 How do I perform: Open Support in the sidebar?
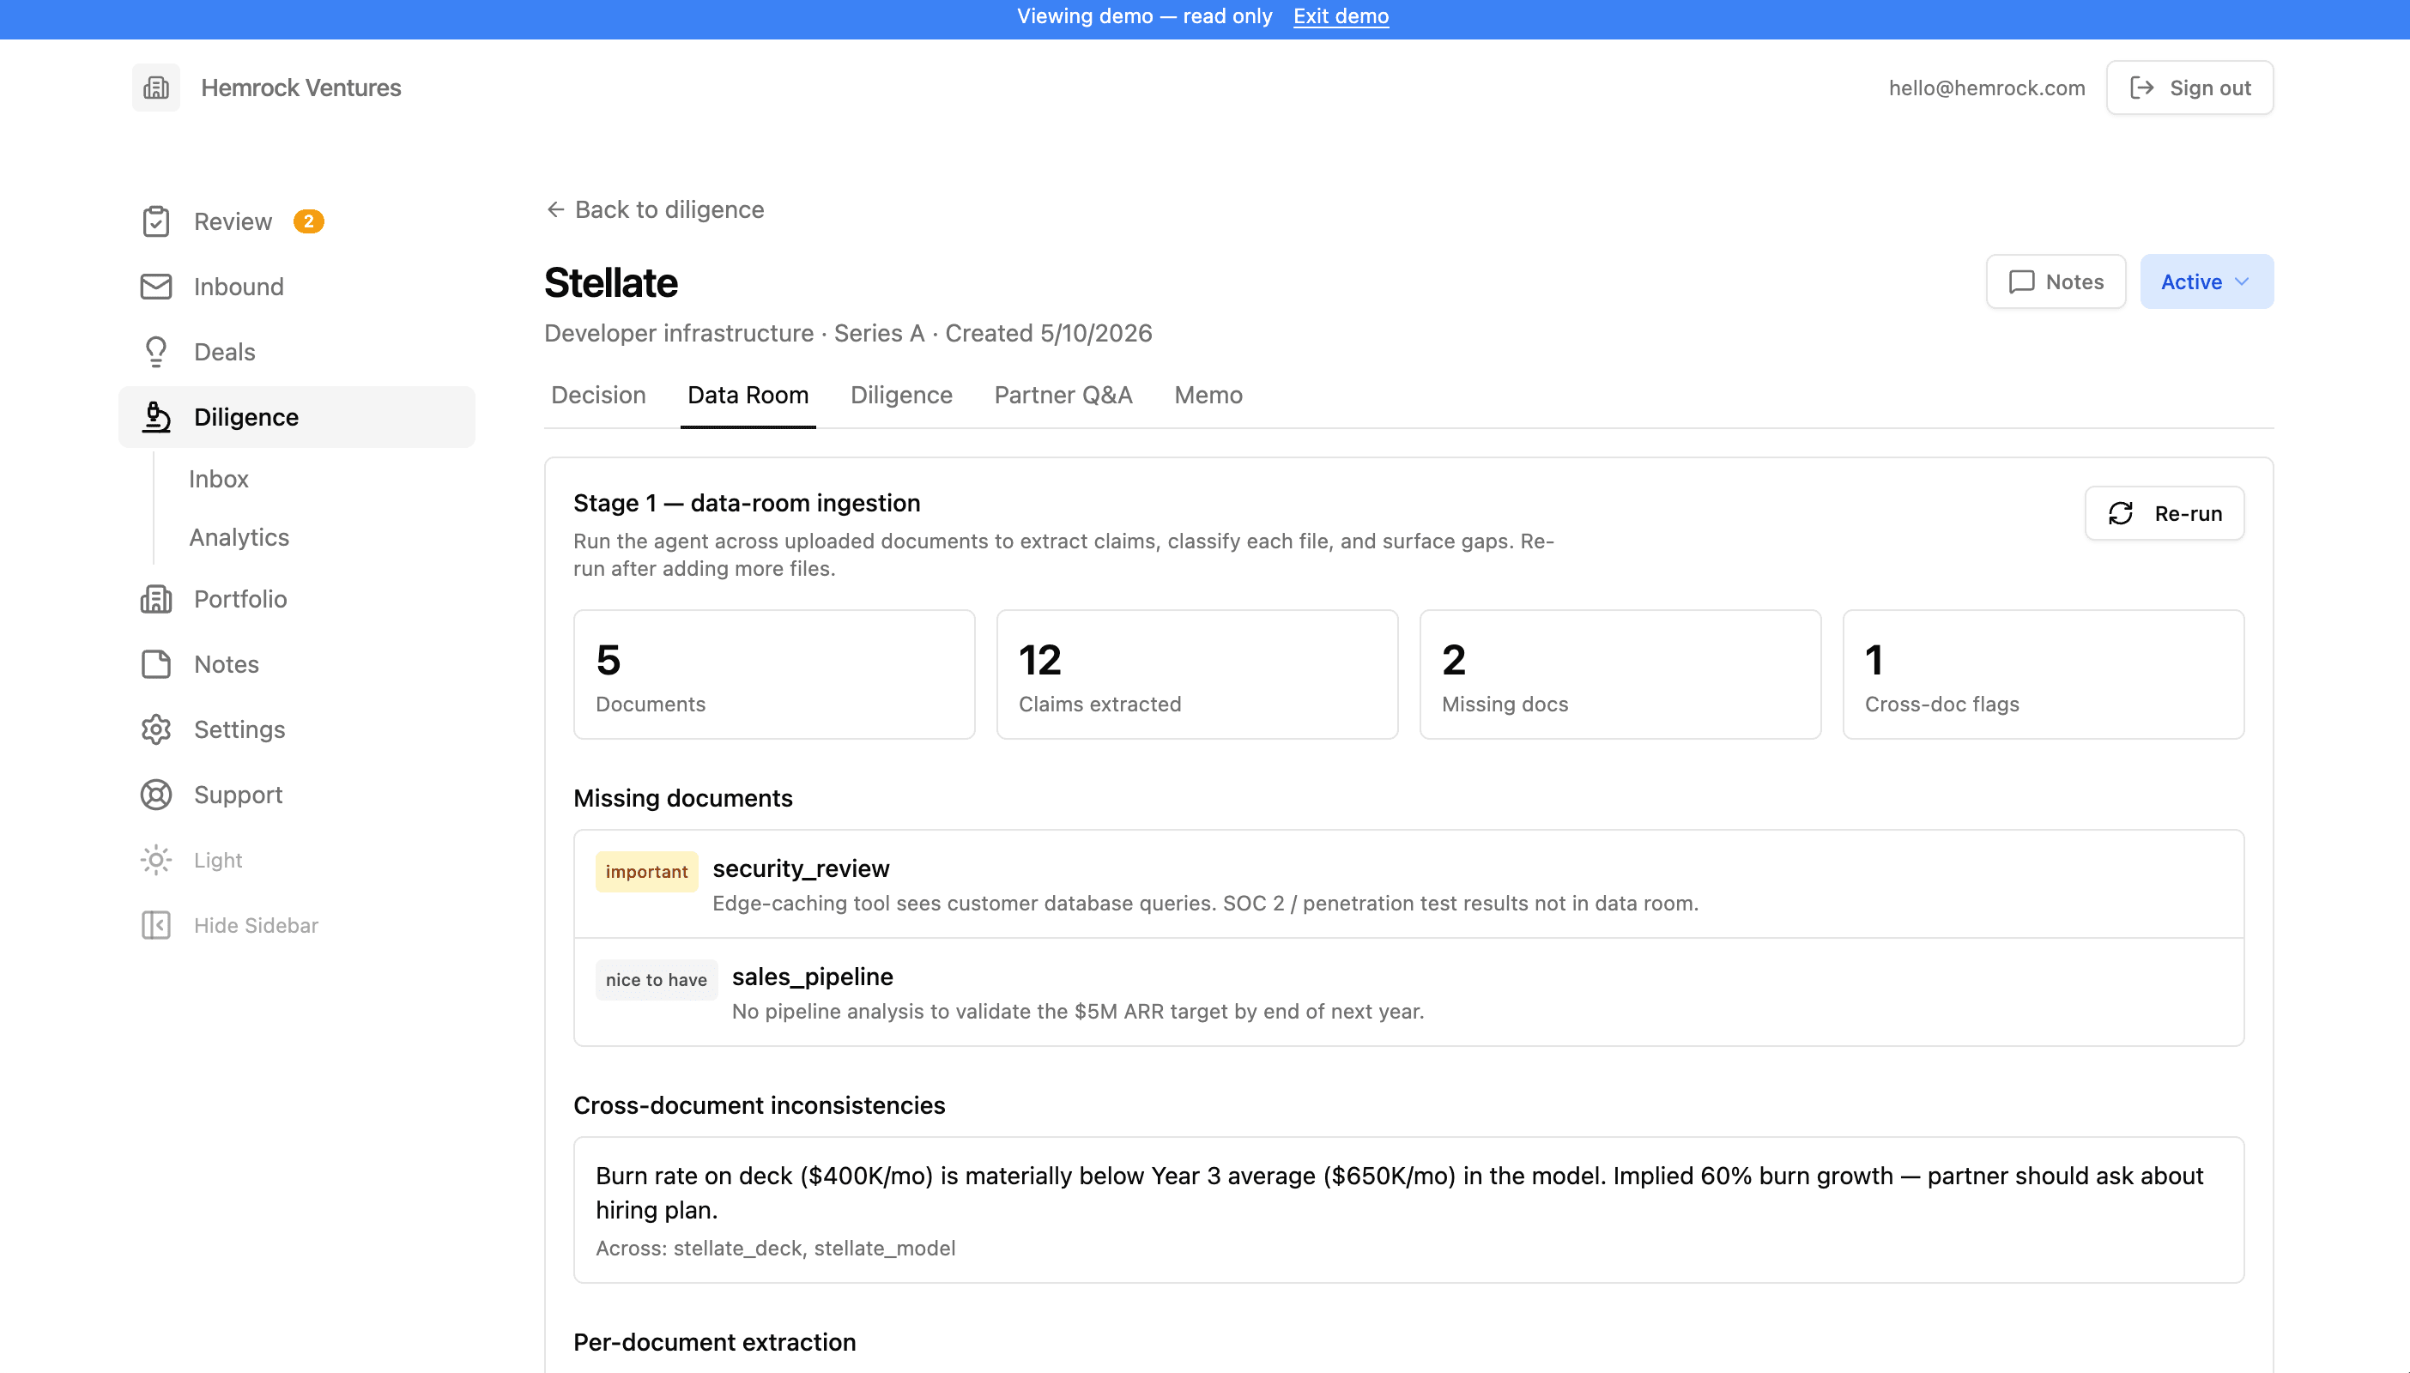296,795
